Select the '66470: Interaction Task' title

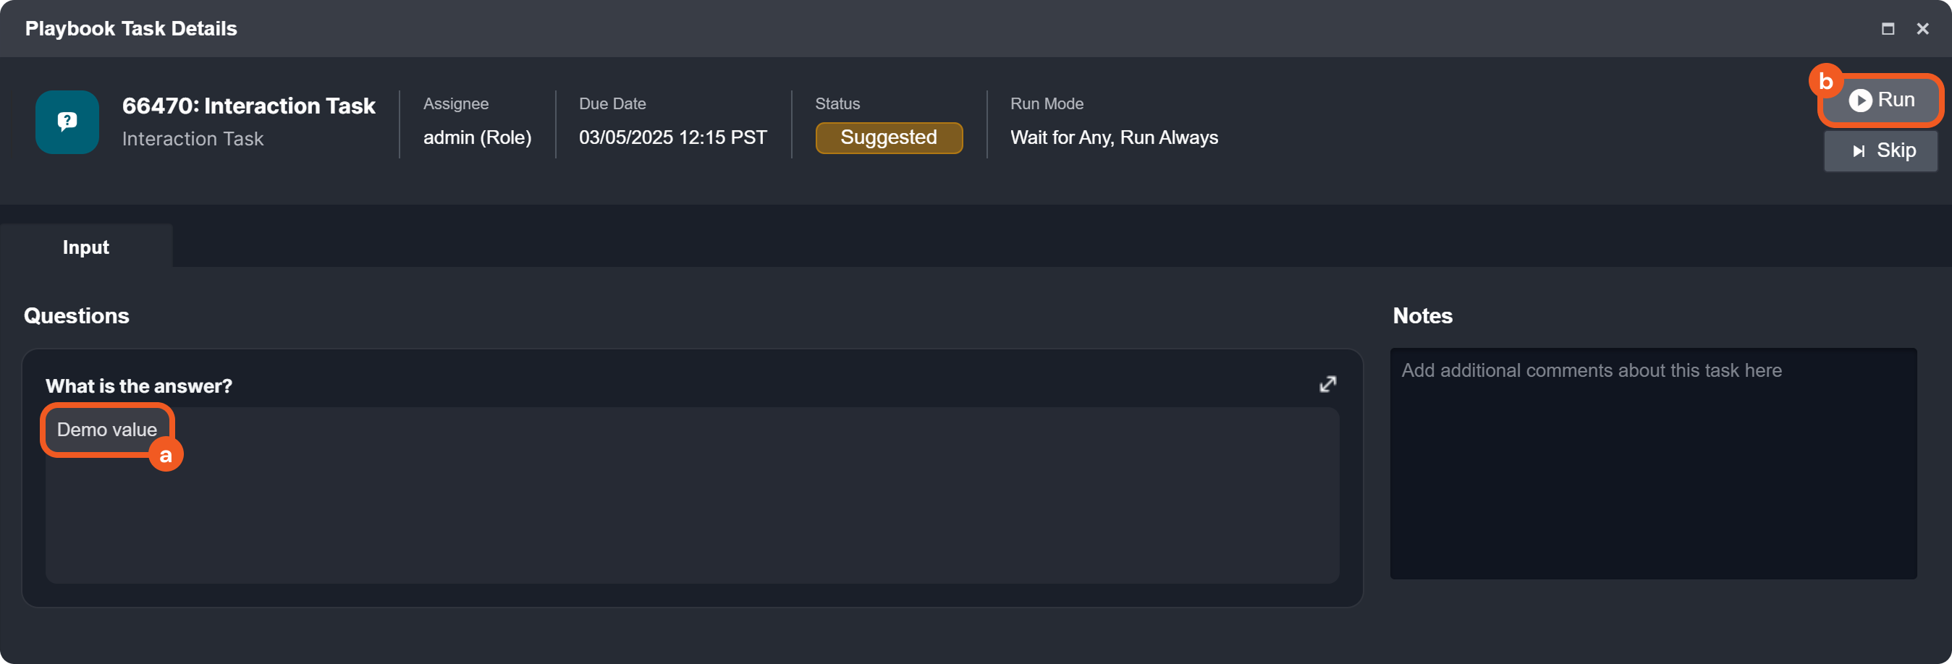point(248,105)
